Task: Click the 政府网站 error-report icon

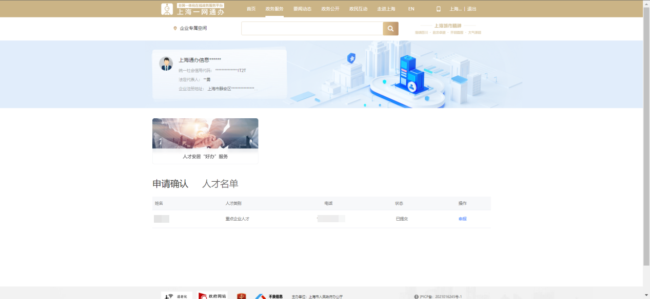Action: pyautogui.click(x=212, y=296)
